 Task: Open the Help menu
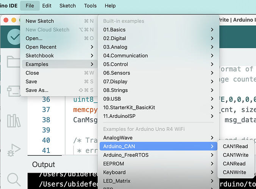[x=110, y=6]
